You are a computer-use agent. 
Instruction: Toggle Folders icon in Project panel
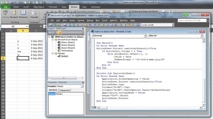click(59, 33)
